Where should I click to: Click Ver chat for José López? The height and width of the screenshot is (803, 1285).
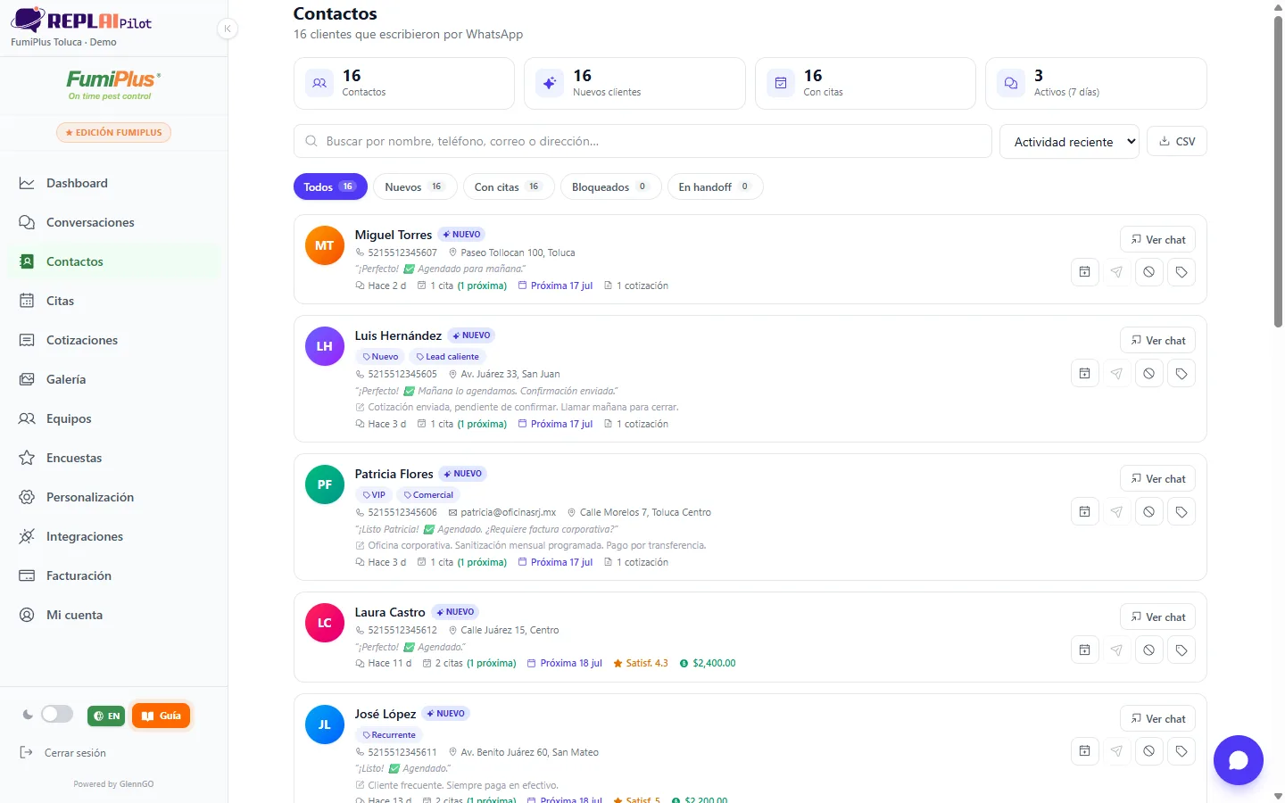coord(1157,718)
